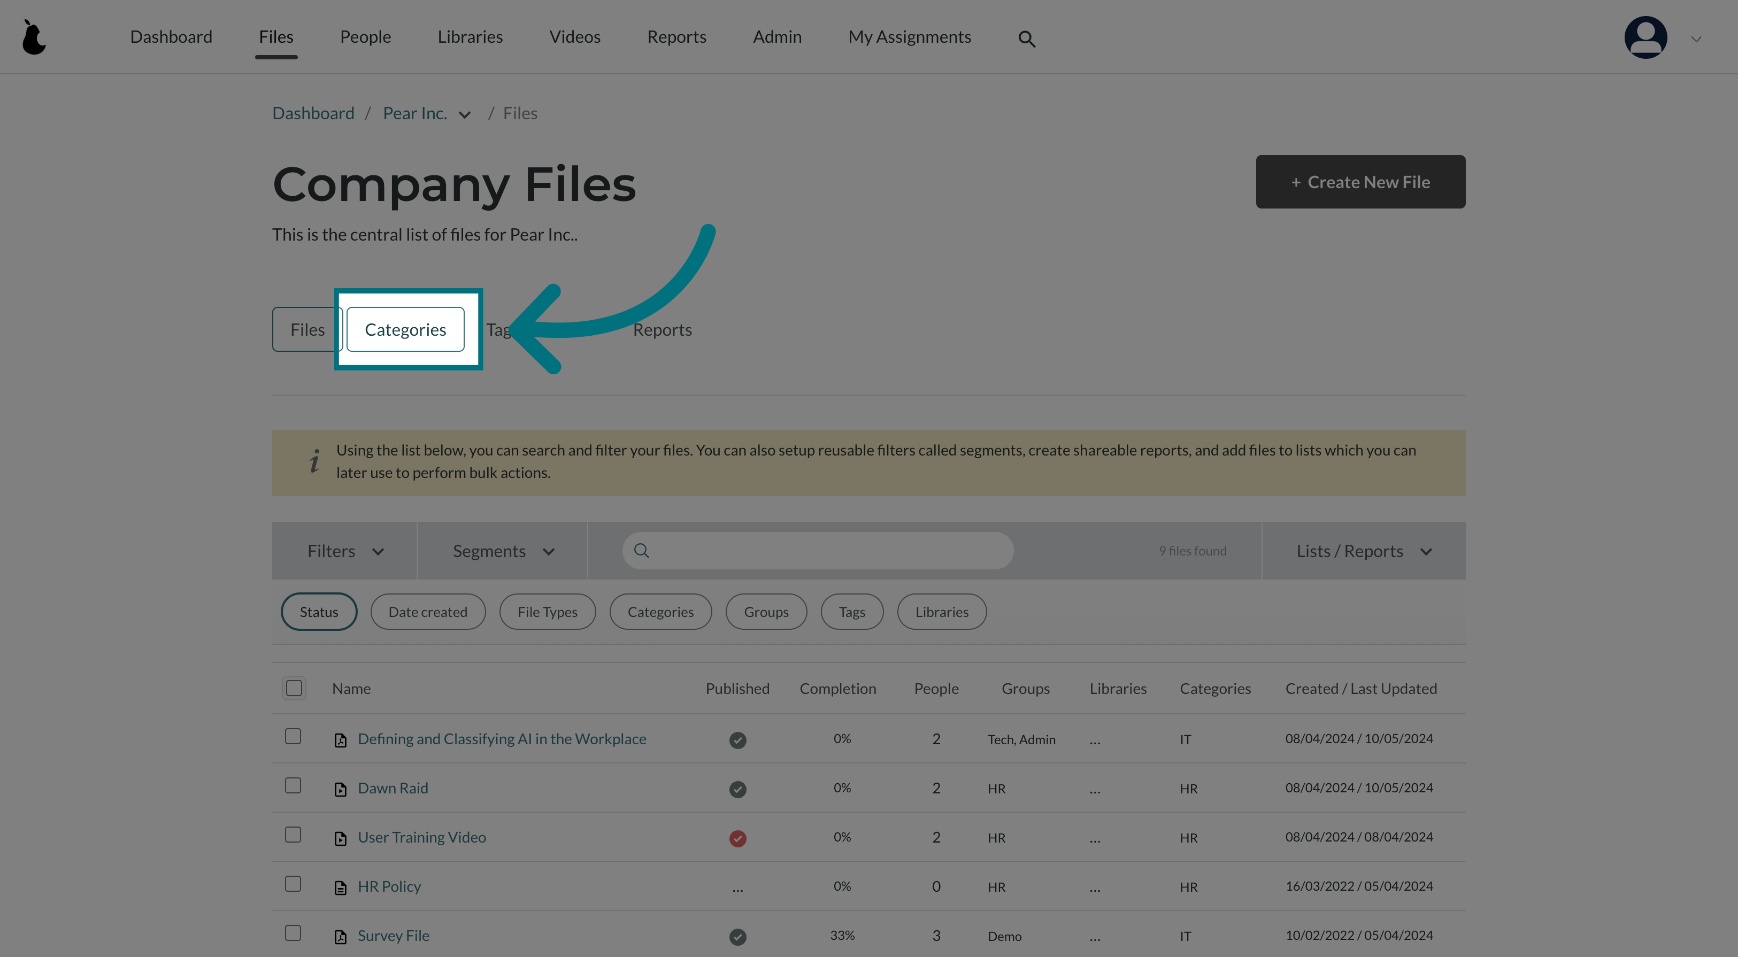The height and width of the screenshot is (957, 1738).
Task: Click the magnifier icon in files search box
Action: coord(642,551)
